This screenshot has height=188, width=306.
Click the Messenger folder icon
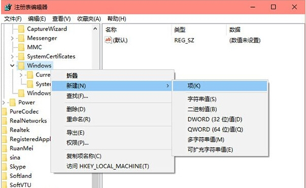tap(21, 38)
